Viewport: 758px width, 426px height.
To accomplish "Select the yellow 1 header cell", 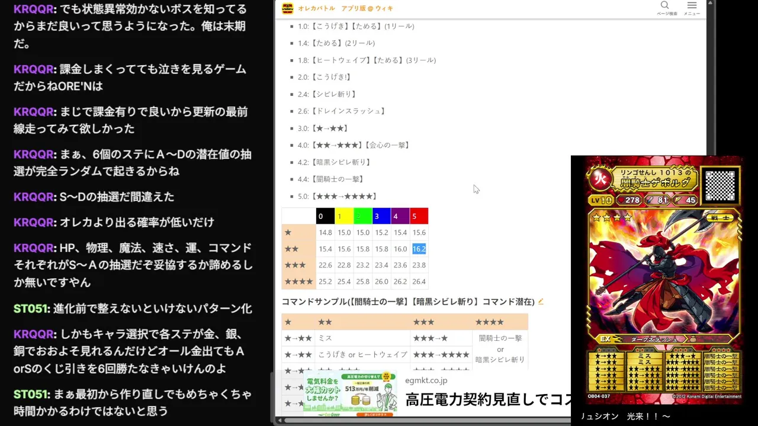I will pyautogui.click(x=343, y=216).
